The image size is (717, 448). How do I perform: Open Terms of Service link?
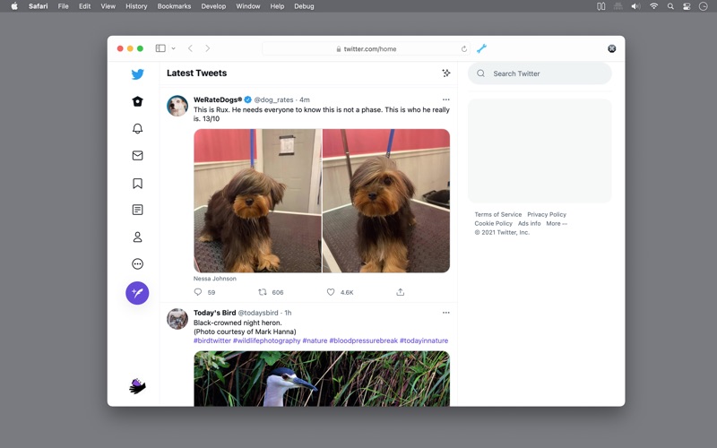498,214
